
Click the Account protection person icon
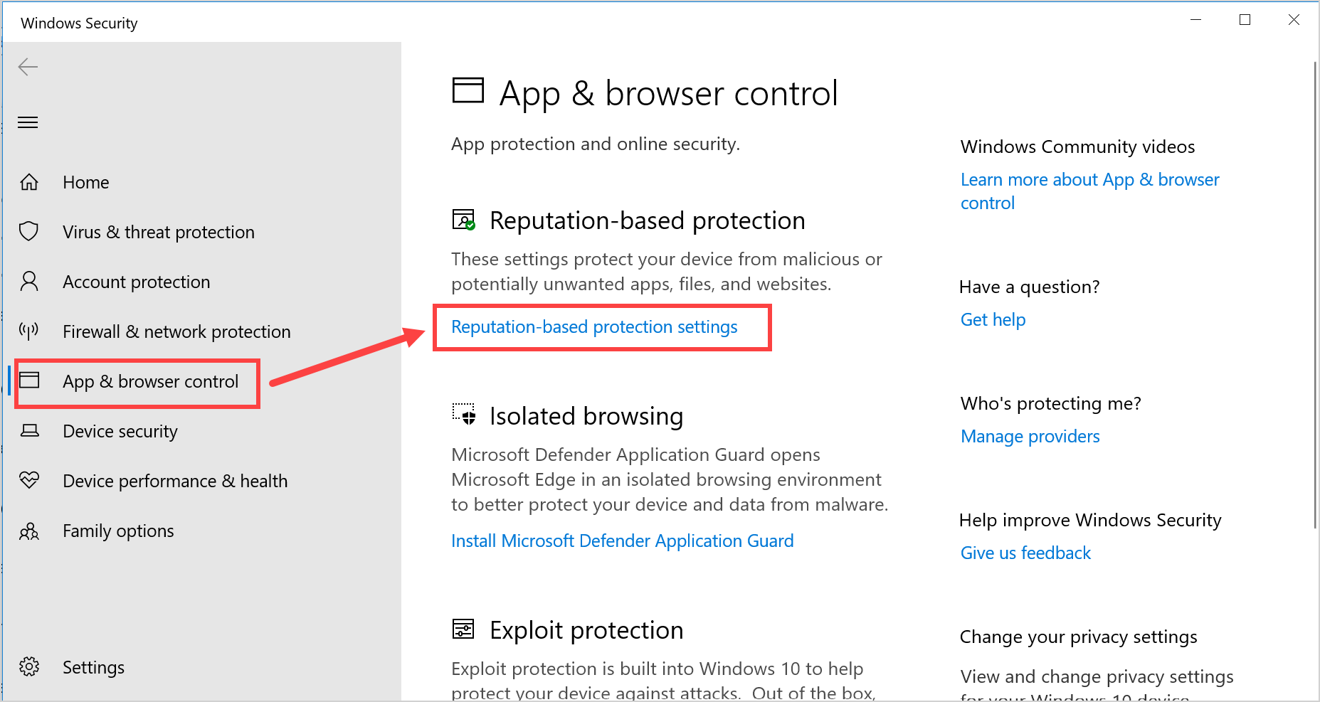pos(29,282)
